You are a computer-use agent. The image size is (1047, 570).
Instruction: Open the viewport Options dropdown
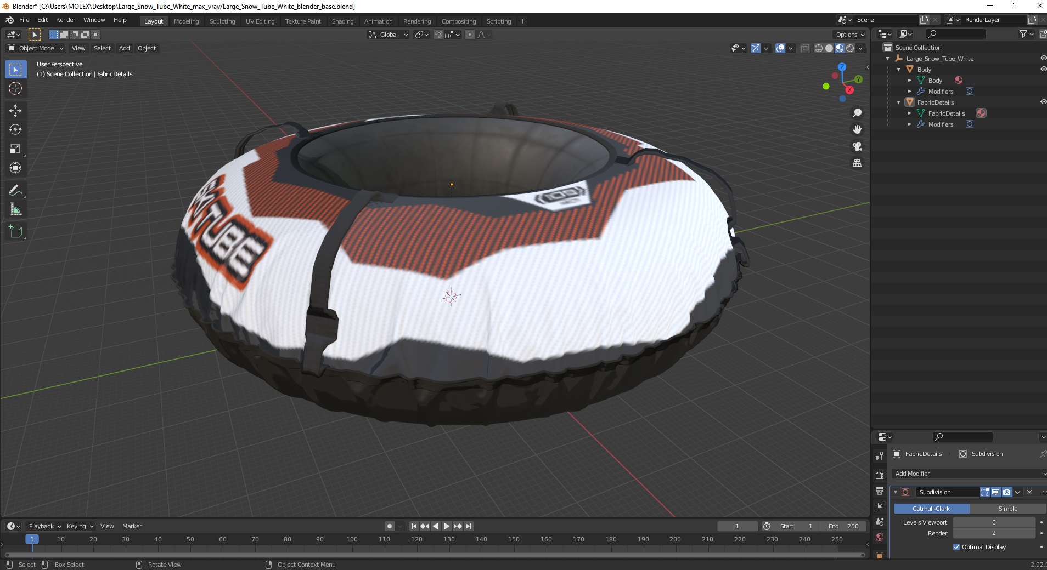click(850, 35)
